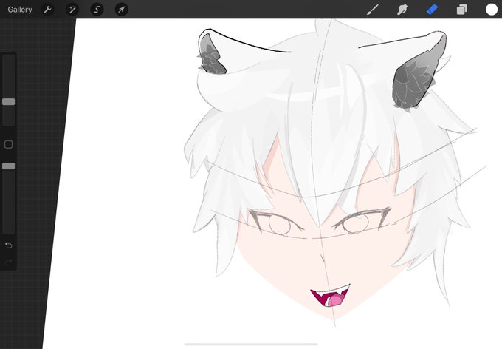The image size is (502, 349).
Task: Activate the Selection tool
Action: (97, 10)
